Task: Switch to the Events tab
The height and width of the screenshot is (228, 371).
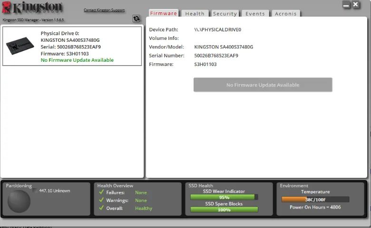Action: pyautogui.click(x=255, y=14)
